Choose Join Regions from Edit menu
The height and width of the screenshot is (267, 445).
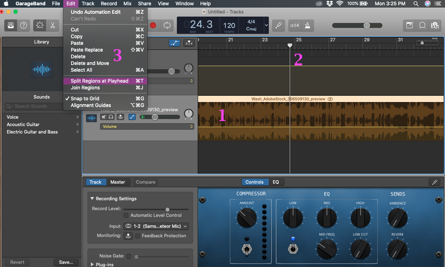(105, 88)
